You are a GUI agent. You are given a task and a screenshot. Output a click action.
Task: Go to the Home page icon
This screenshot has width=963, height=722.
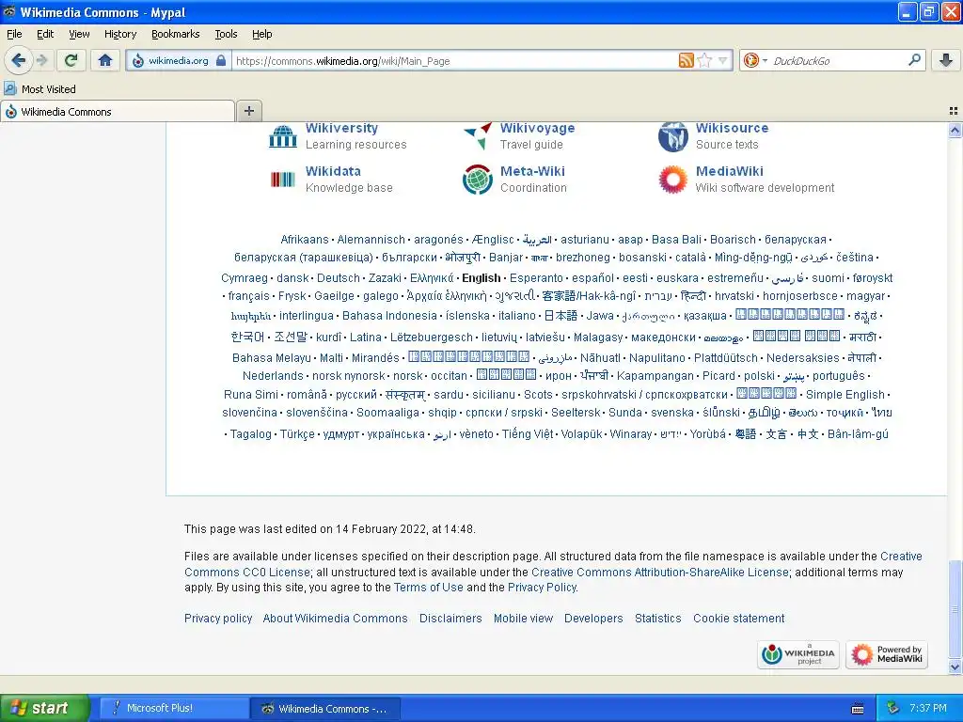pos(105,60)
